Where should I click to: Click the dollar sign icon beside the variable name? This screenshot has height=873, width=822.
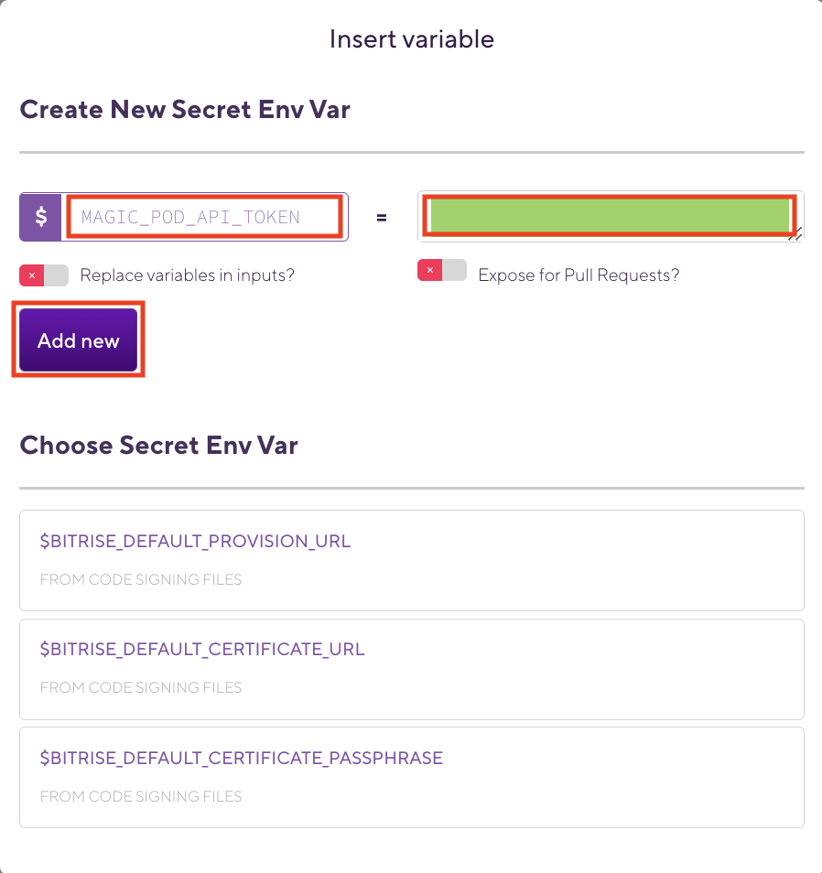tap(40, 217)
